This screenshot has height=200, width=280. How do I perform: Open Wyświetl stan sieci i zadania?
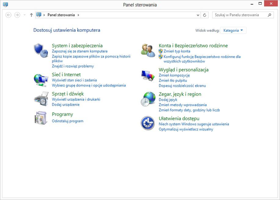(74, 80)
